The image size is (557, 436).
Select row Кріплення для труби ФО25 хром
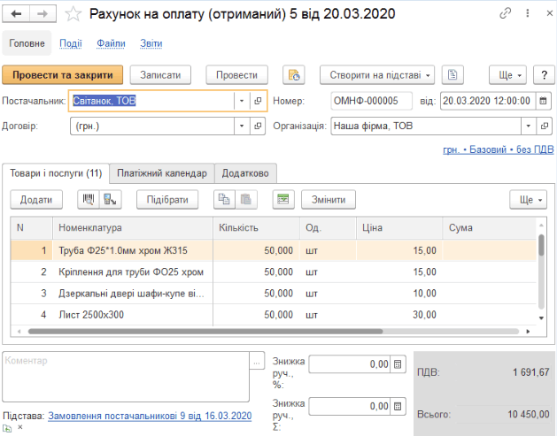pyautogui.click(x=273, y=272)
